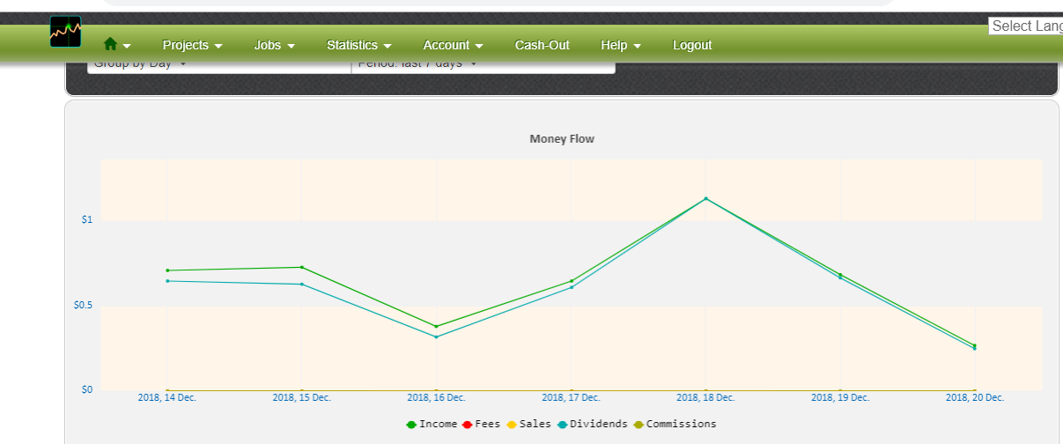Toggle the Commissions series in legend
This screenshot has height=444, width=1063.
tap(675, 424)
